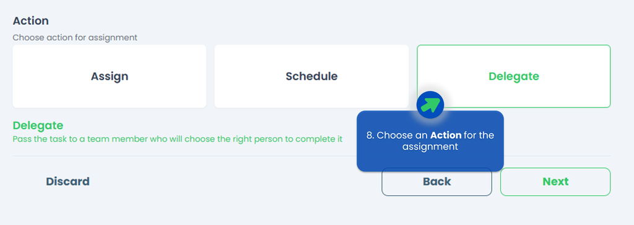
Task: Go back using the Back button
Action: tap(436, 182)
